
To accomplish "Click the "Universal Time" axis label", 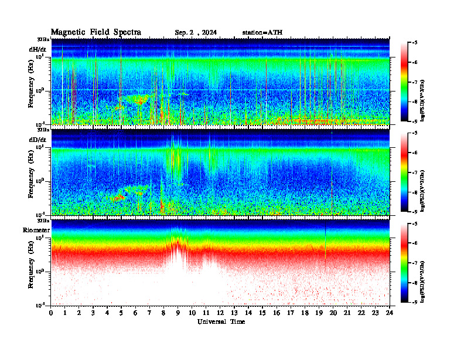I will 221,321.
